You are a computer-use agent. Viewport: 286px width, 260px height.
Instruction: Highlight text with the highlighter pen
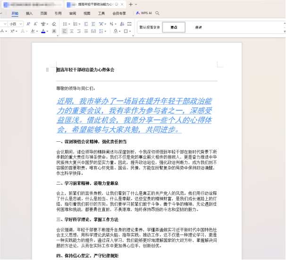tap(33, 31)
